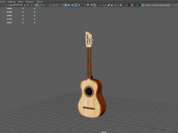Click the Exposure reset icon

[121, 5]
